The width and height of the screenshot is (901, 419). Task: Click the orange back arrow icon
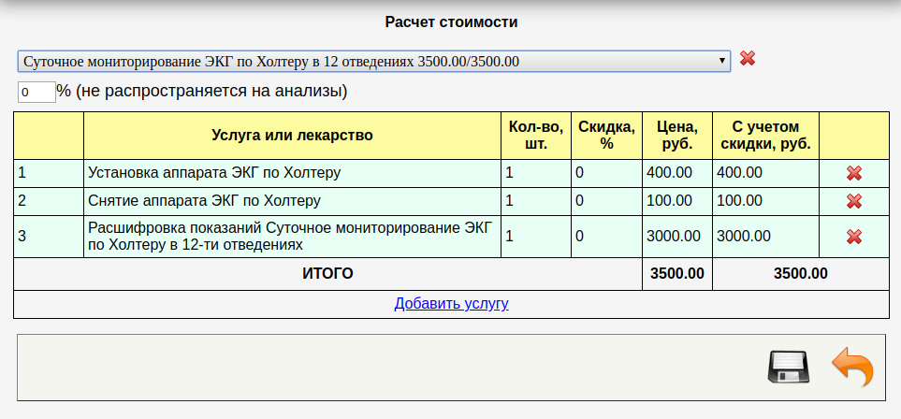pyautogui.click(x=852, y=367)
